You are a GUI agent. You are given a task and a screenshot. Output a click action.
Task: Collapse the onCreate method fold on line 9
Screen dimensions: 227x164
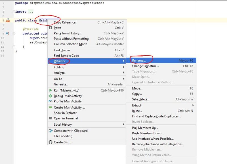click(14, 34)
